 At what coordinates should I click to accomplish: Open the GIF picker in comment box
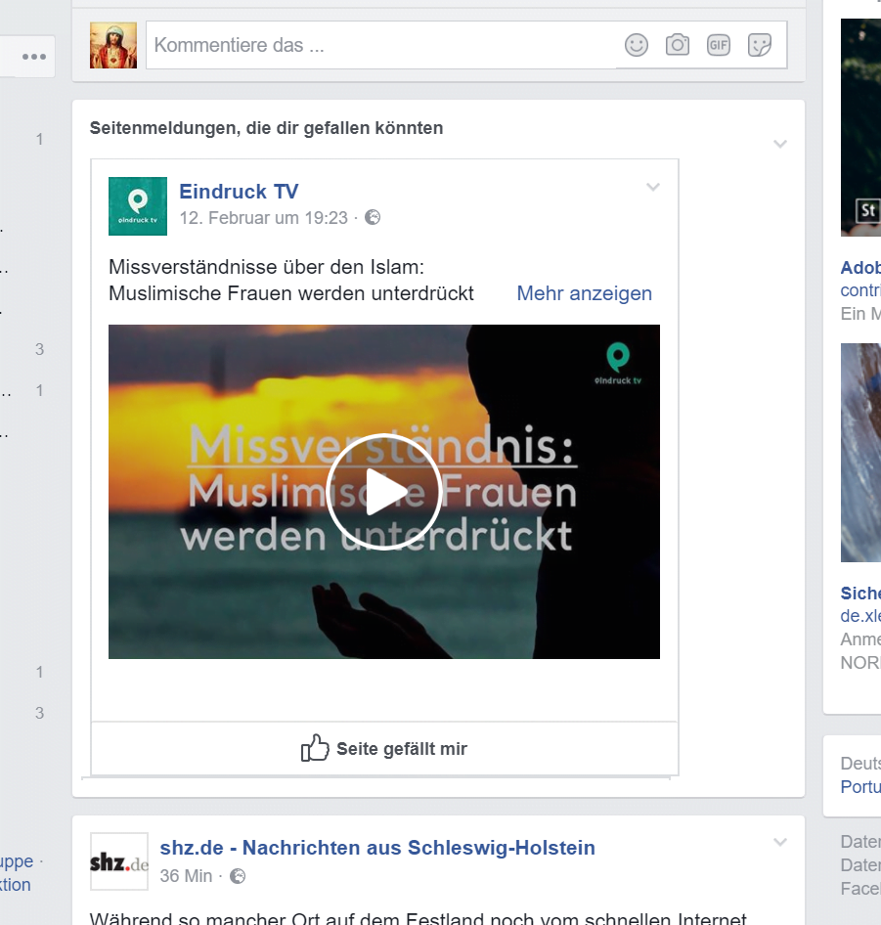719,45
